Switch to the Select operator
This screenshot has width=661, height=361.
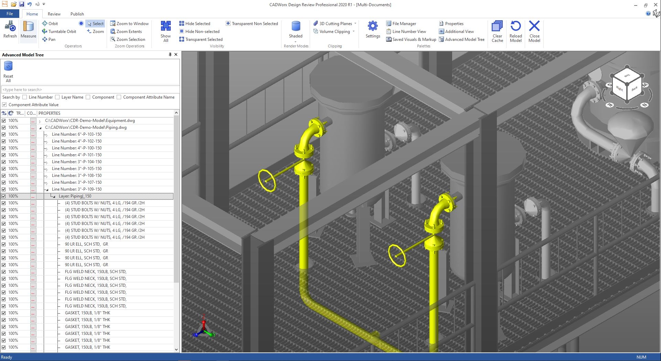pos(95,23)
